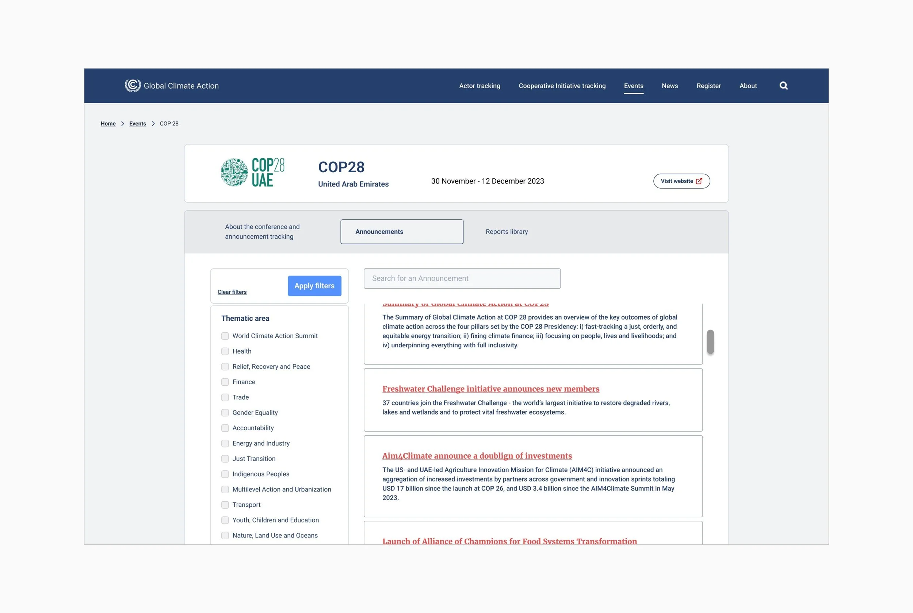Viewport: 913px width, 613px height.
Task: Tick the Energy and Industry checkbox
Action: coord(225,443)
